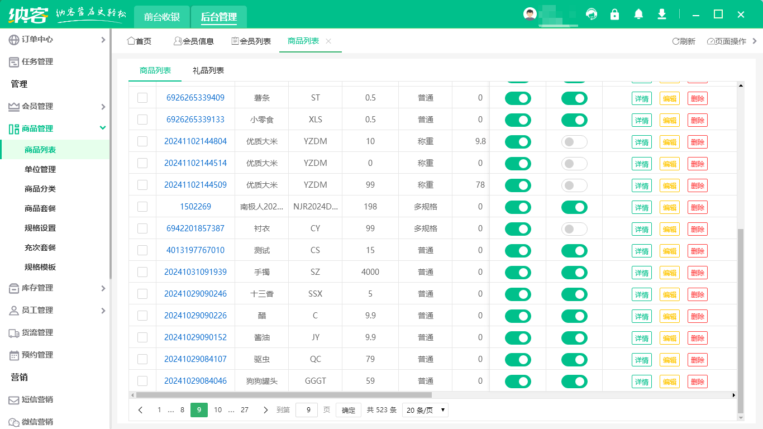Enable second toggle in 衬衣 row
763x429 pixels.
574,229
